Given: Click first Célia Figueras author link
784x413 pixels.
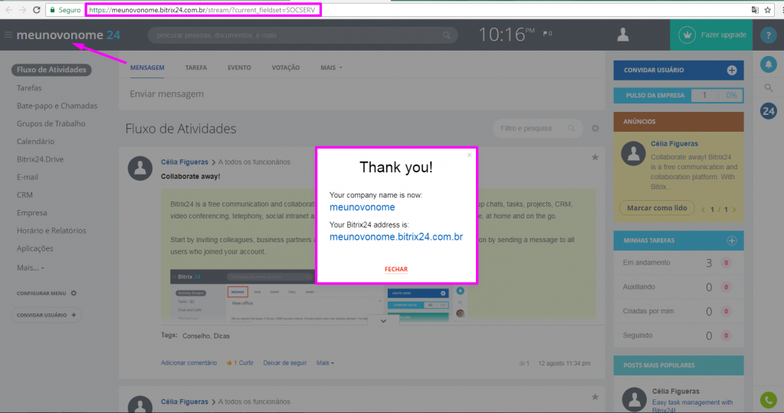Looking at the screenshot, I should (185, 162).
